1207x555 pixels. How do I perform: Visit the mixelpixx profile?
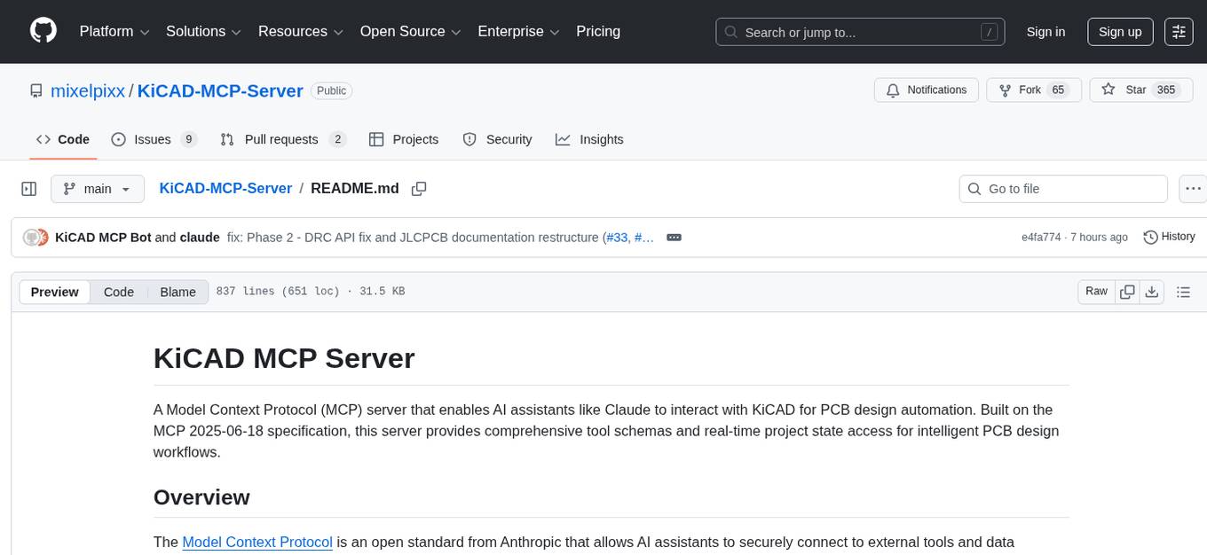pyautogui.click(x=87, y=90)
